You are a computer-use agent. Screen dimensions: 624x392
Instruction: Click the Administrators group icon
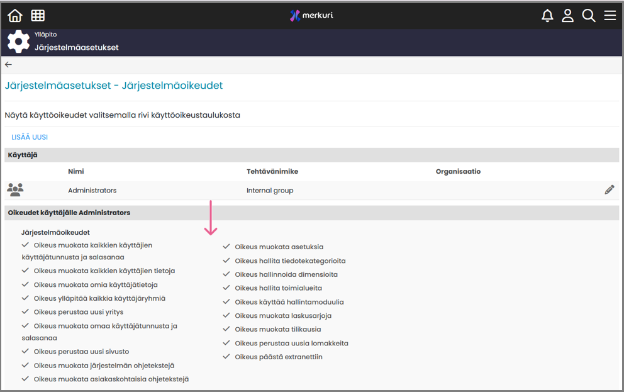[x=15, y=189]
